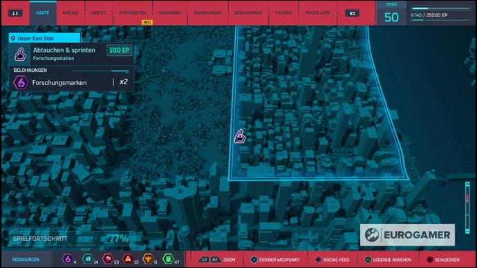The width and height of the screenshot is (477, 268).
Task: Click the orange challenge token trophy icon
Action: tap(148, 259)
